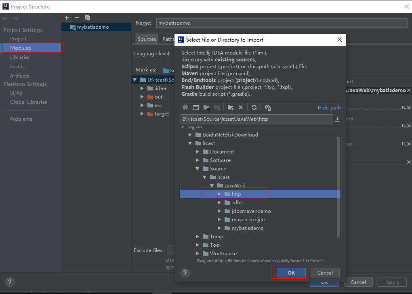The width and height of the screenshot is (412, 294).
Task: Expand the Temp folder node
Action: point(198,237)
